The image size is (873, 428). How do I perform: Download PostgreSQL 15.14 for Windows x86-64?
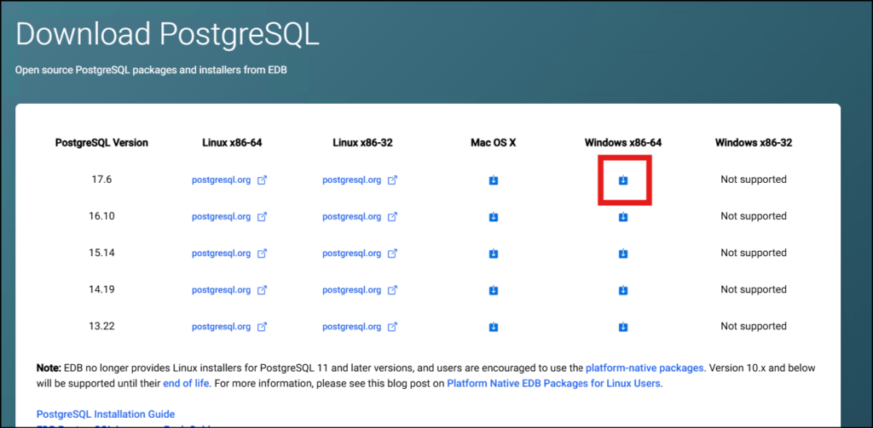pos(623,254)
